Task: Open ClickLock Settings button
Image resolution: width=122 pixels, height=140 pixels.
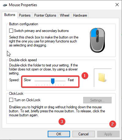Action: [x=97, y=100]
